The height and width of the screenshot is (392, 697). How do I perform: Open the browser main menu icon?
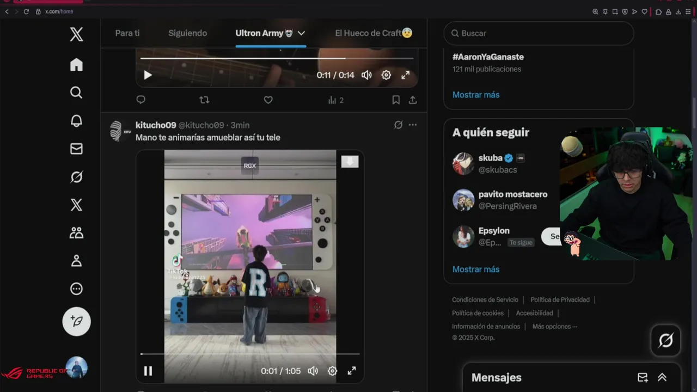coord(688,11)
